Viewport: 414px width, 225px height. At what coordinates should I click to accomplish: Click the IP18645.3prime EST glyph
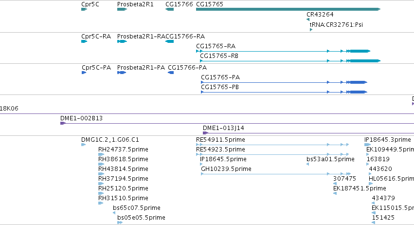tap(367, 145)
